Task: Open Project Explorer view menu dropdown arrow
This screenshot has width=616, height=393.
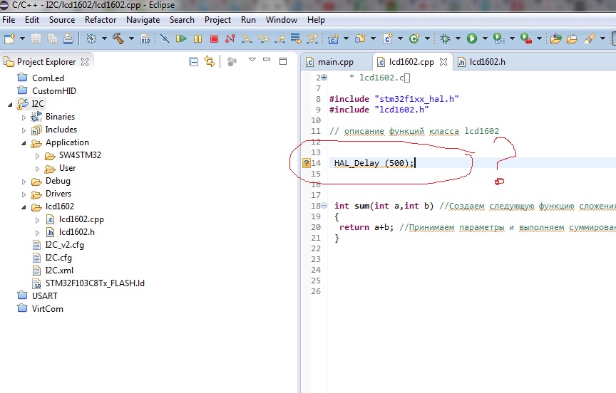Action: [252, 61]
